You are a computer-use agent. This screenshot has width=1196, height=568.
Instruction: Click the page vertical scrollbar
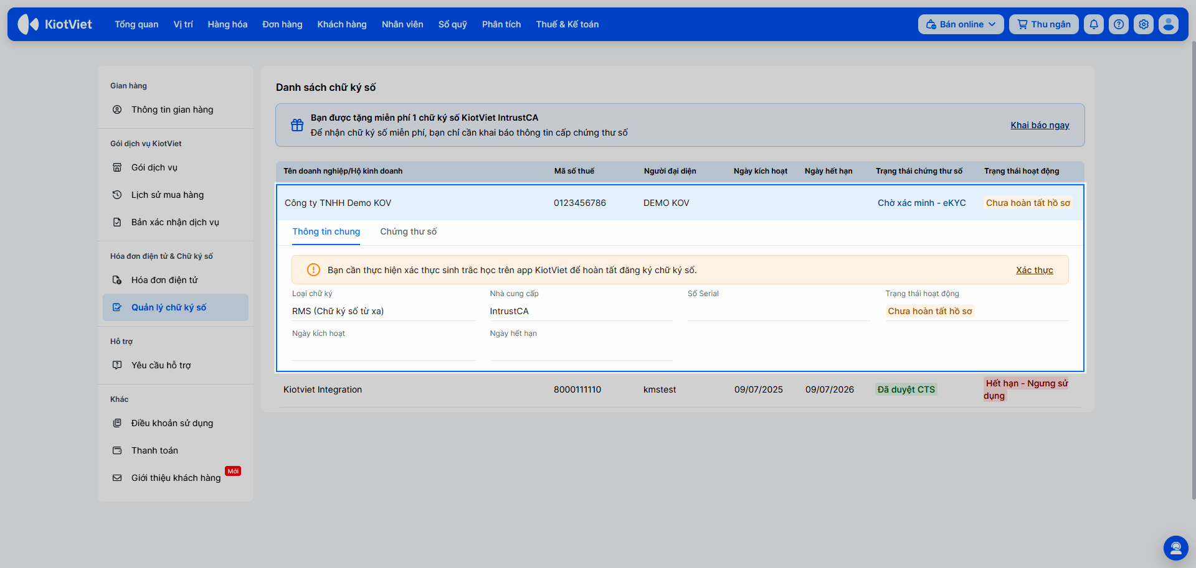1193,271
